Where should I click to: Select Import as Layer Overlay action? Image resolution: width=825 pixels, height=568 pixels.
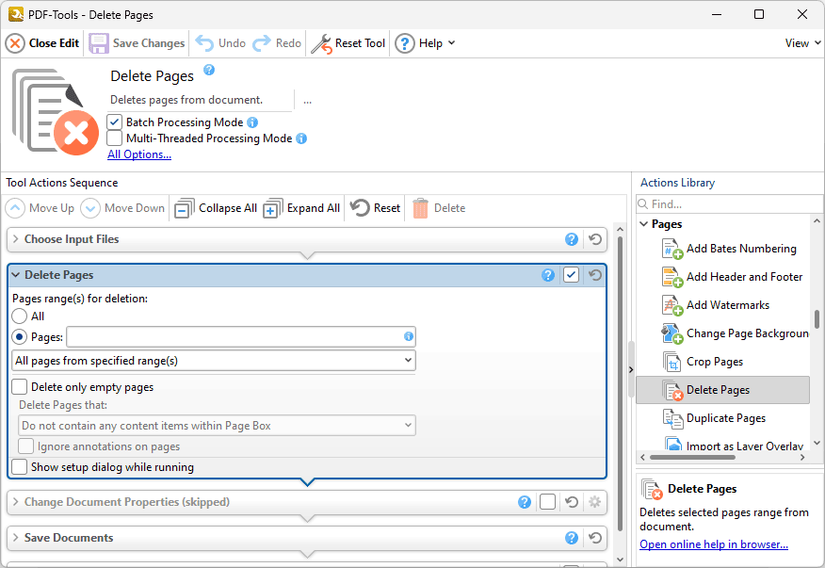(x=733, y=446)
